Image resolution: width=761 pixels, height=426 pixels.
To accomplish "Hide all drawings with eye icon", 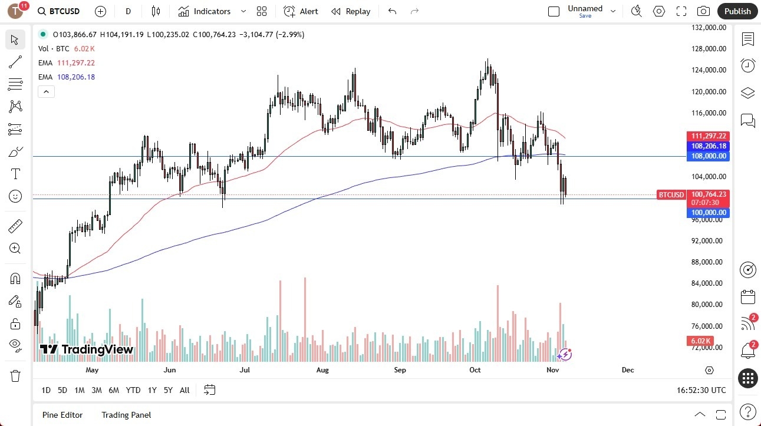I will (15, 345).
